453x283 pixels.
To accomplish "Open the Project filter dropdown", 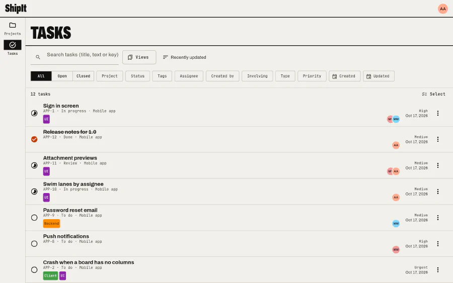I will (x=110, y=76).
